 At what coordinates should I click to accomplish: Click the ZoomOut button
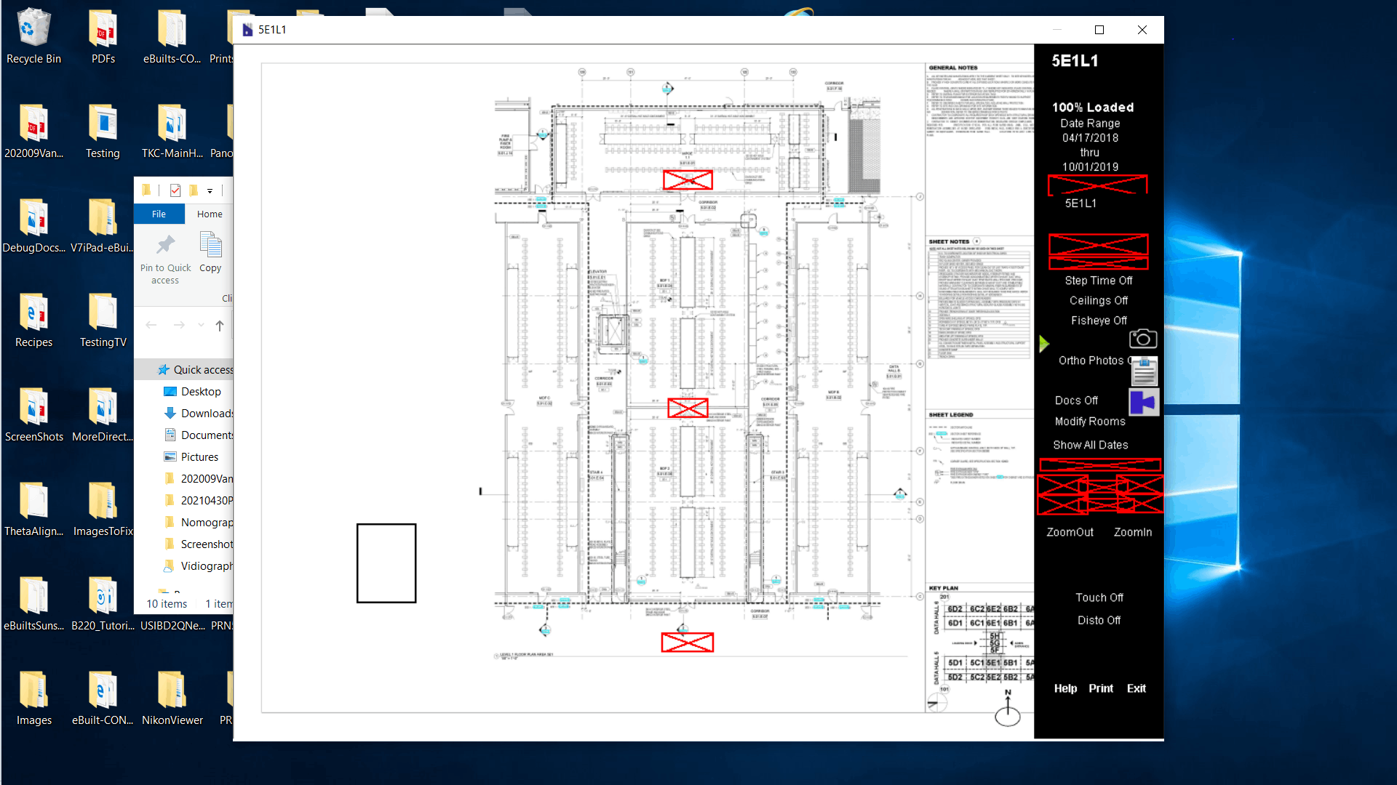(x=1070, y=532)
